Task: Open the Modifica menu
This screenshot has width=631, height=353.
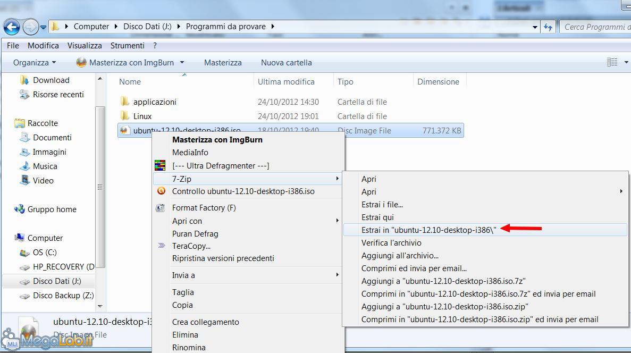Action: (43, 46)
